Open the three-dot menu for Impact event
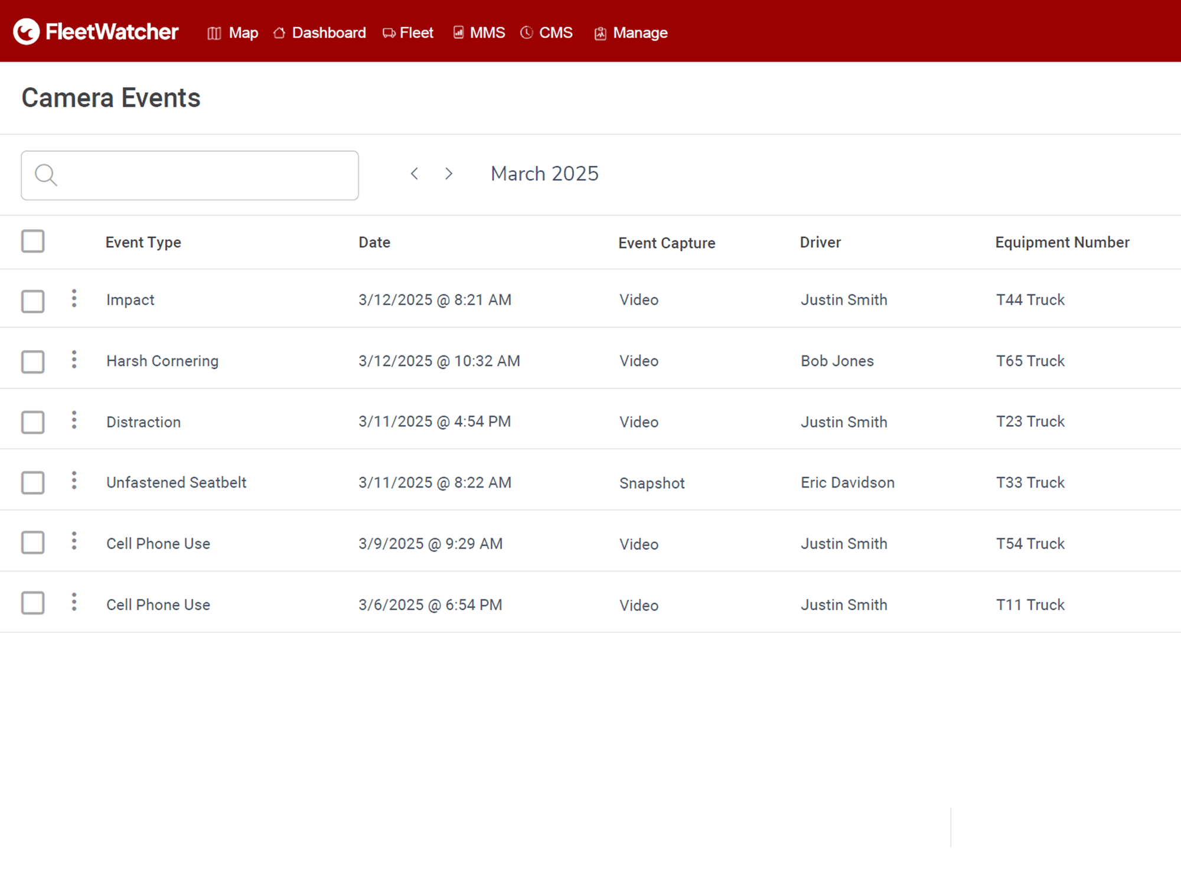 [x=74, y=298]
